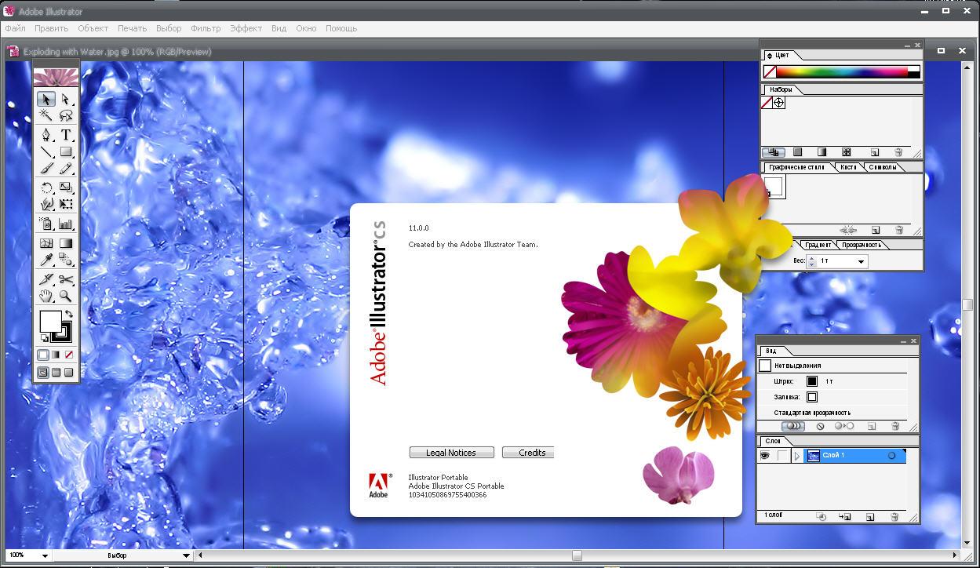Activate the Scale tool

66,188
